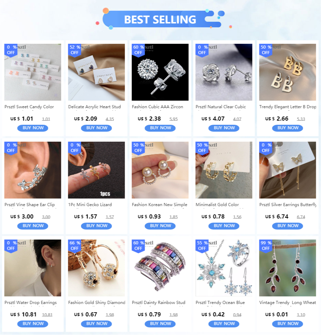This screenshot has height=335, width=321.
Task: Open the Fashion Gold Shiny Diamond title link
Action: tap(96, 303)
